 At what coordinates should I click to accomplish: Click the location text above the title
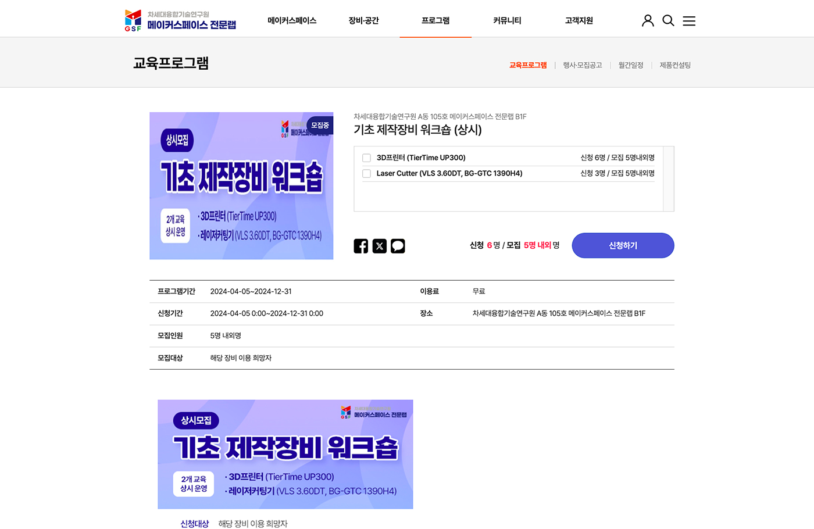(440, 116)
